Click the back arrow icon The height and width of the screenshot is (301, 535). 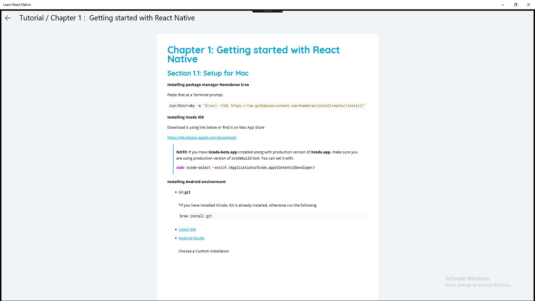click(x=8, y=18)
